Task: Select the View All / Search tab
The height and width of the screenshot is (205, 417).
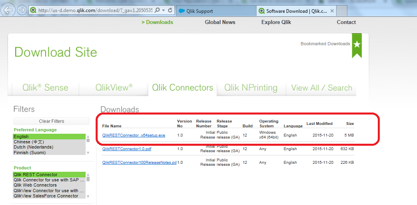Action: tap(321, 88)
